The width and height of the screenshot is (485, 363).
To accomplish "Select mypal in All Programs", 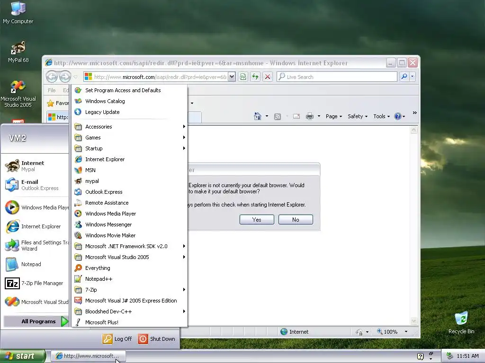I will [130, 181].
